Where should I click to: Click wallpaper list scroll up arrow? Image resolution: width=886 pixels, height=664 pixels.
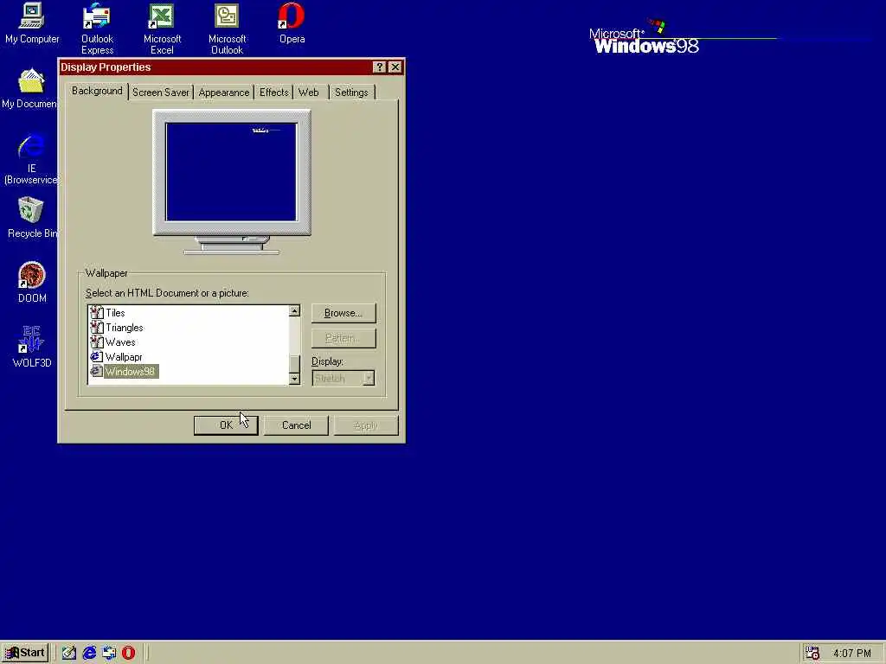point(294,311)
